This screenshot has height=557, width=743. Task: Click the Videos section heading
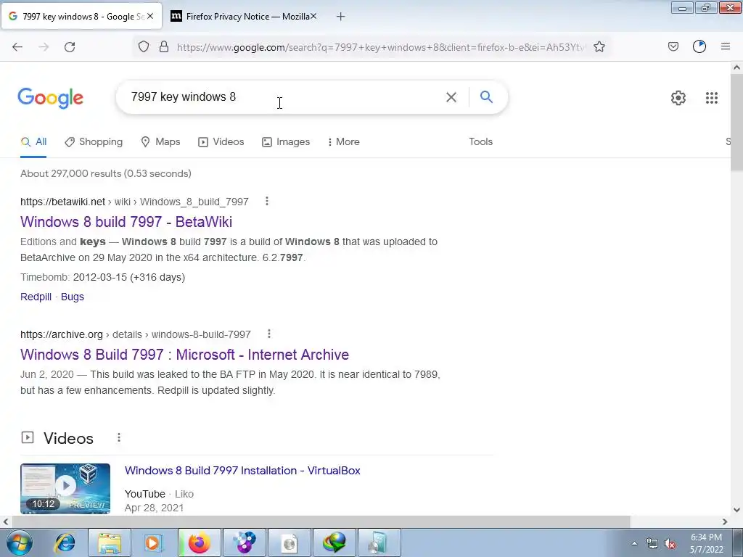68,438
